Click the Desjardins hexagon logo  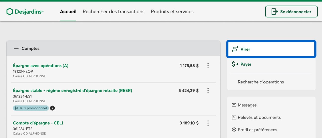[x=10, y=12]
